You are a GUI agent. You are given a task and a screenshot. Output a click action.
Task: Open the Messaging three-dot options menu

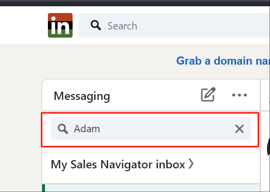(x=240, y=95)
